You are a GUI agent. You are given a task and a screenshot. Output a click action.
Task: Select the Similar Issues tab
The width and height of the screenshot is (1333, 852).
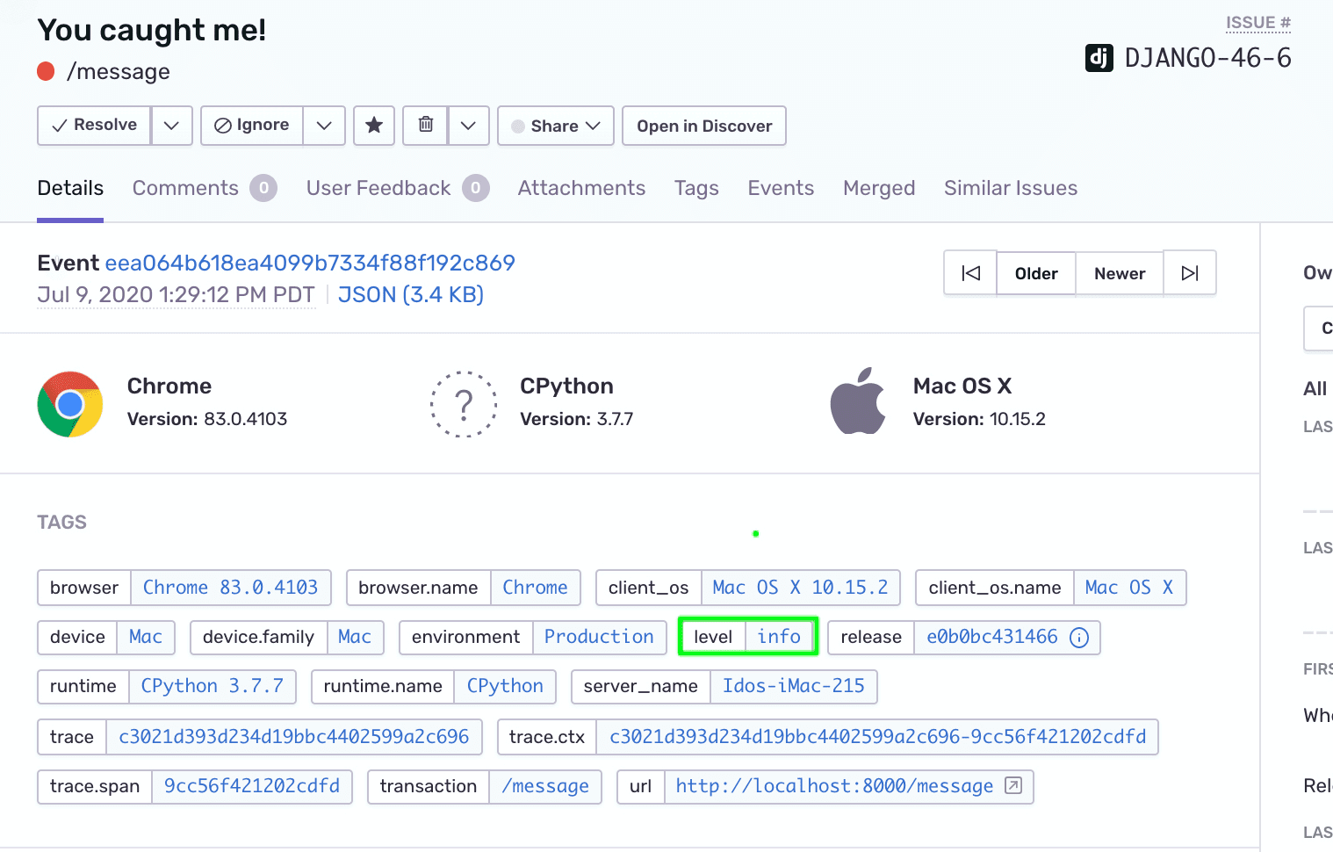[x=1010, y=187]
